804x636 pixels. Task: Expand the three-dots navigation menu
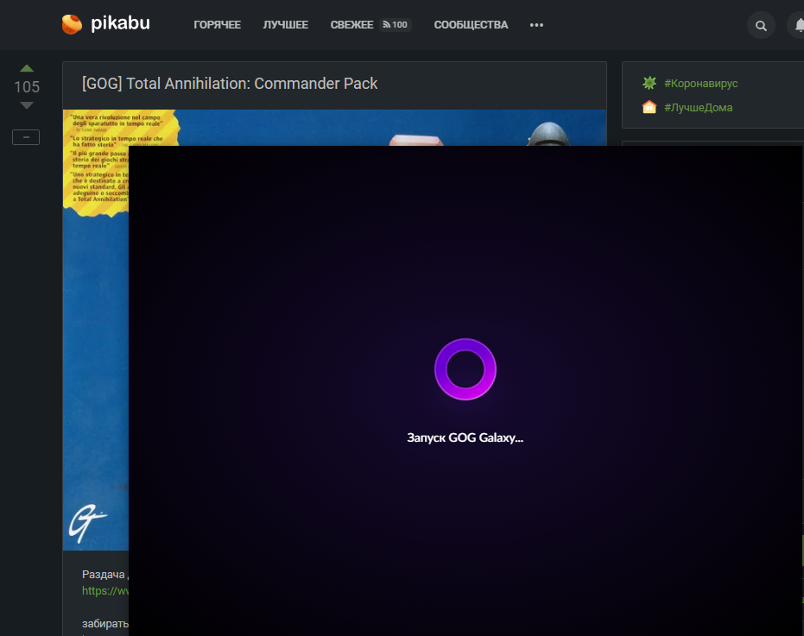(536, 25)
